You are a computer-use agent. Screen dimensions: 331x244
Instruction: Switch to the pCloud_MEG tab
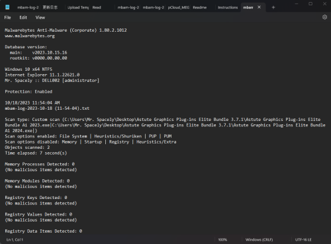click(179, 7)
